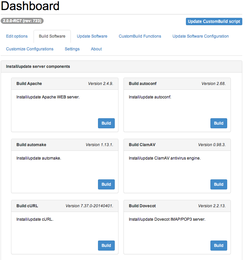This screenshot has width=249, height=260.
Task: Click the 2.0.0-RC7 version badge
Action: (22, 21)
